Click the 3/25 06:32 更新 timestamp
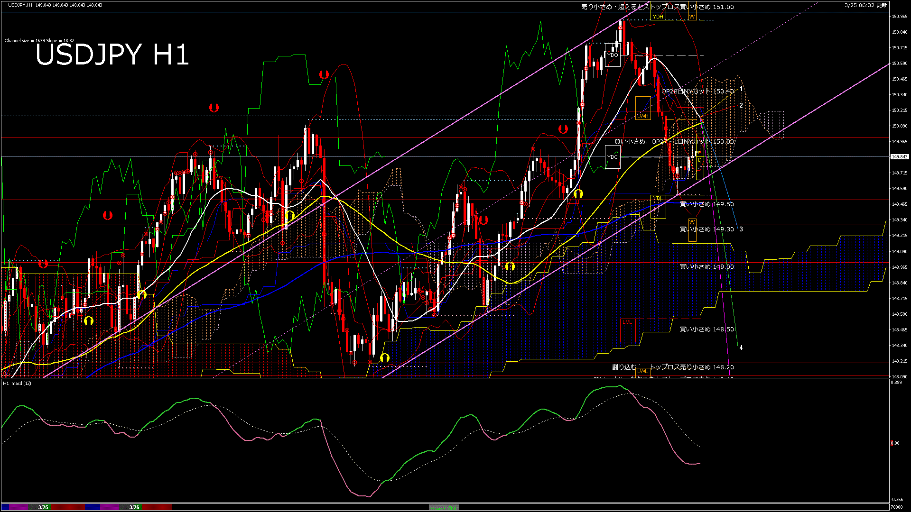Viewport: 911px width, 512px height. pos(865,5)
